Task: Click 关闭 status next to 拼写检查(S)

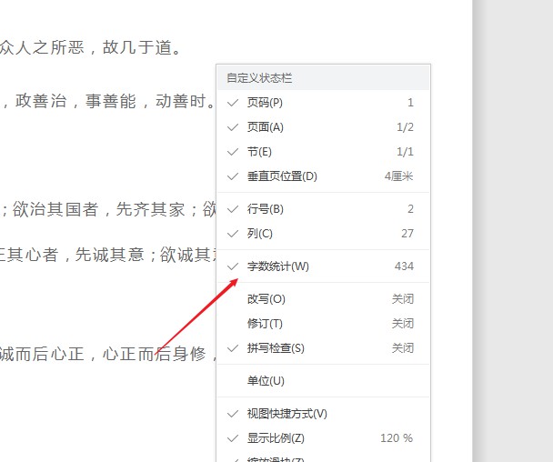Action: pyautogui.click(x=402, y=348)
